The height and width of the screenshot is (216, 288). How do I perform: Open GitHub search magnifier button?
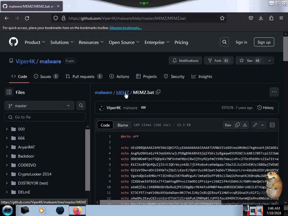224,42
